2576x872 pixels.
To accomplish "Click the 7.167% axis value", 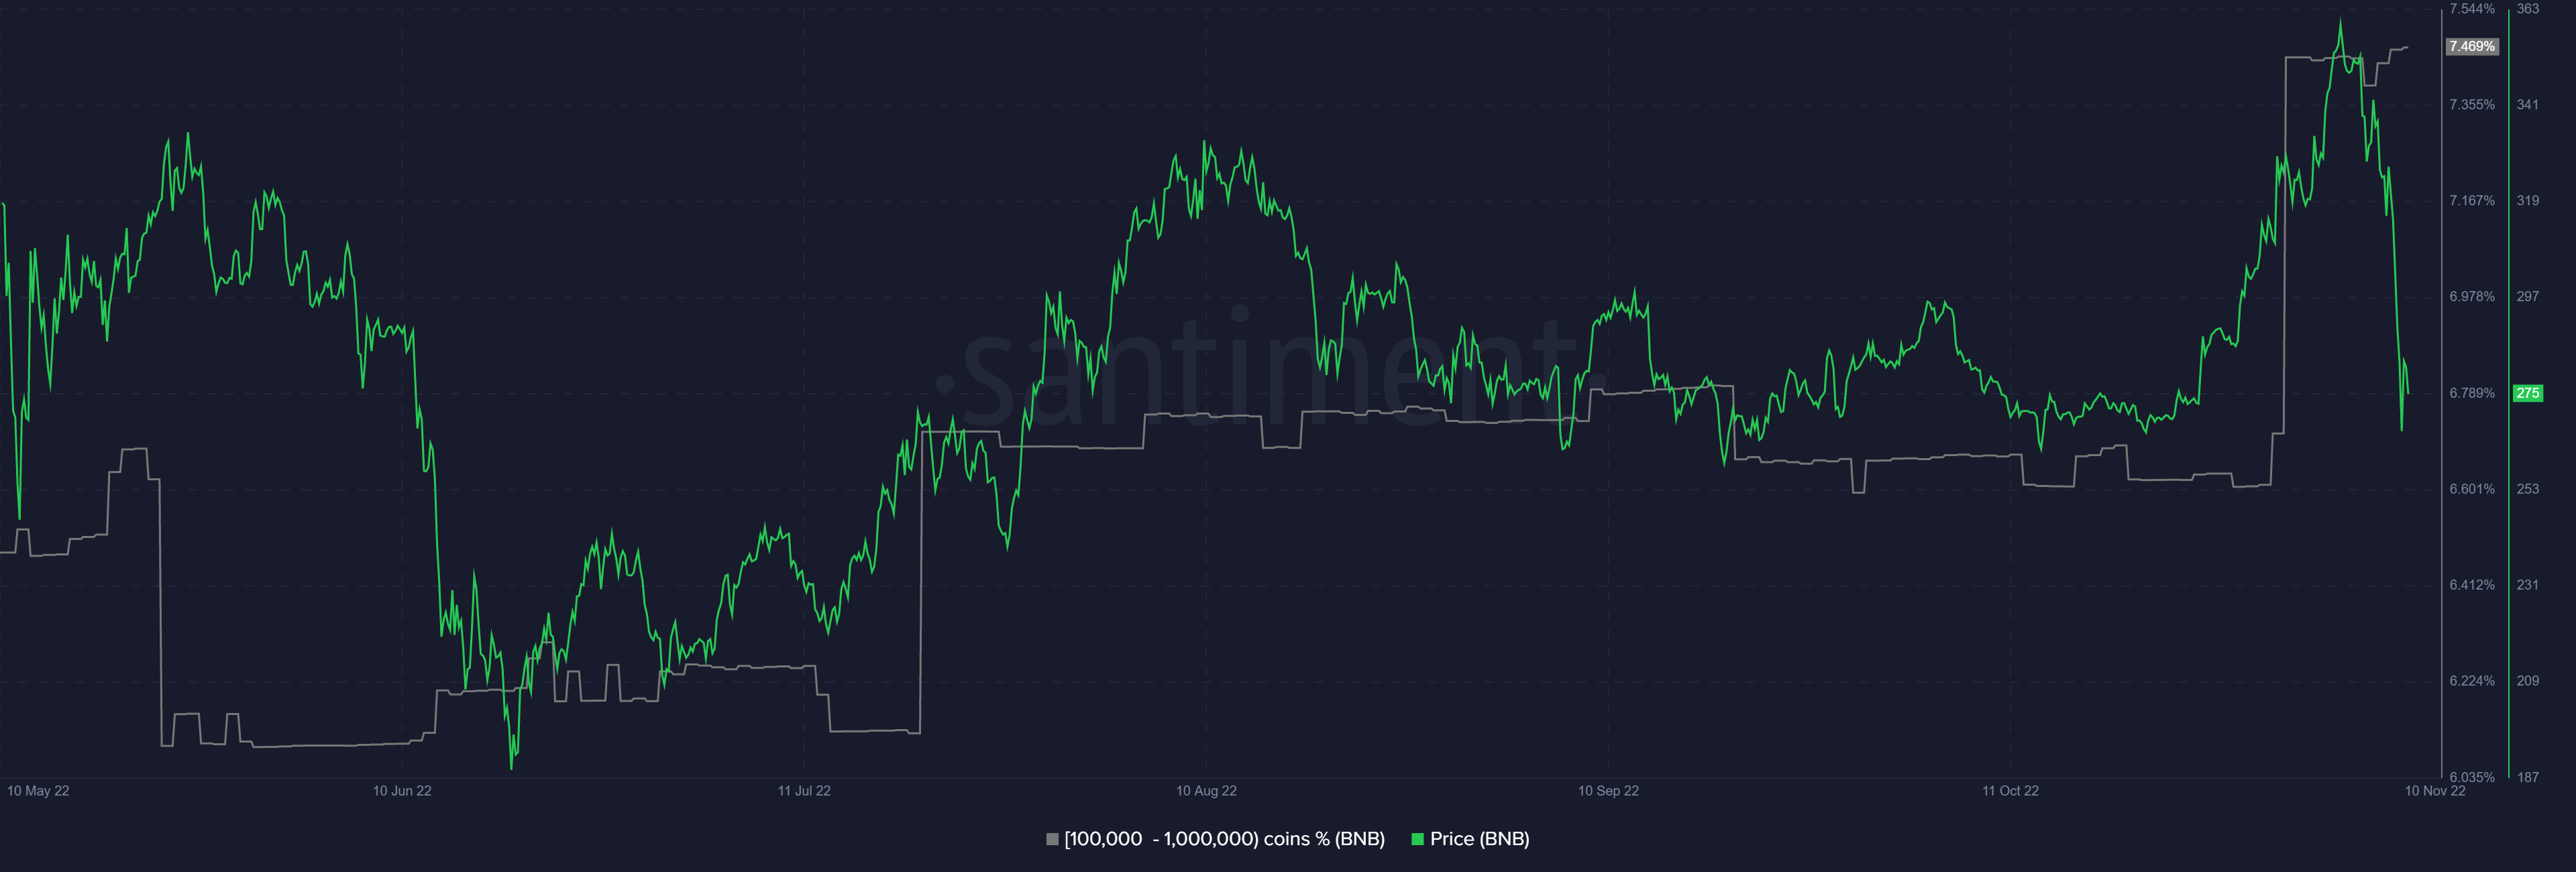I will [2472, 201].
